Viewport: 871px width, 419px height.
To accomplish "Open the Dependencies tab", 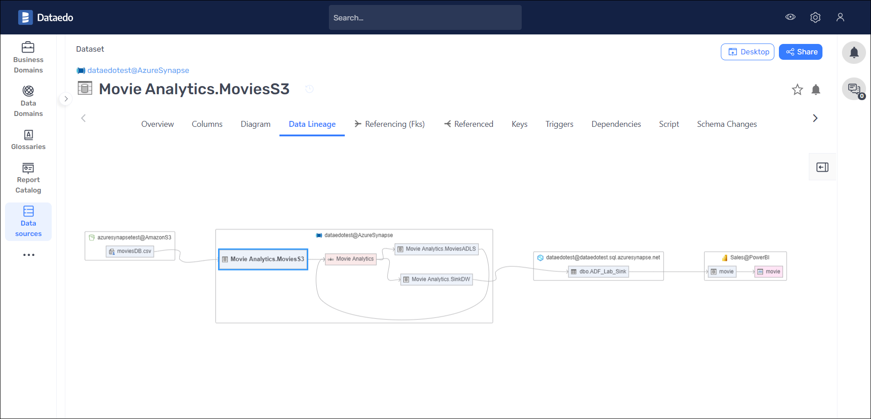I will pyautogui.click(x=616, y=124).
